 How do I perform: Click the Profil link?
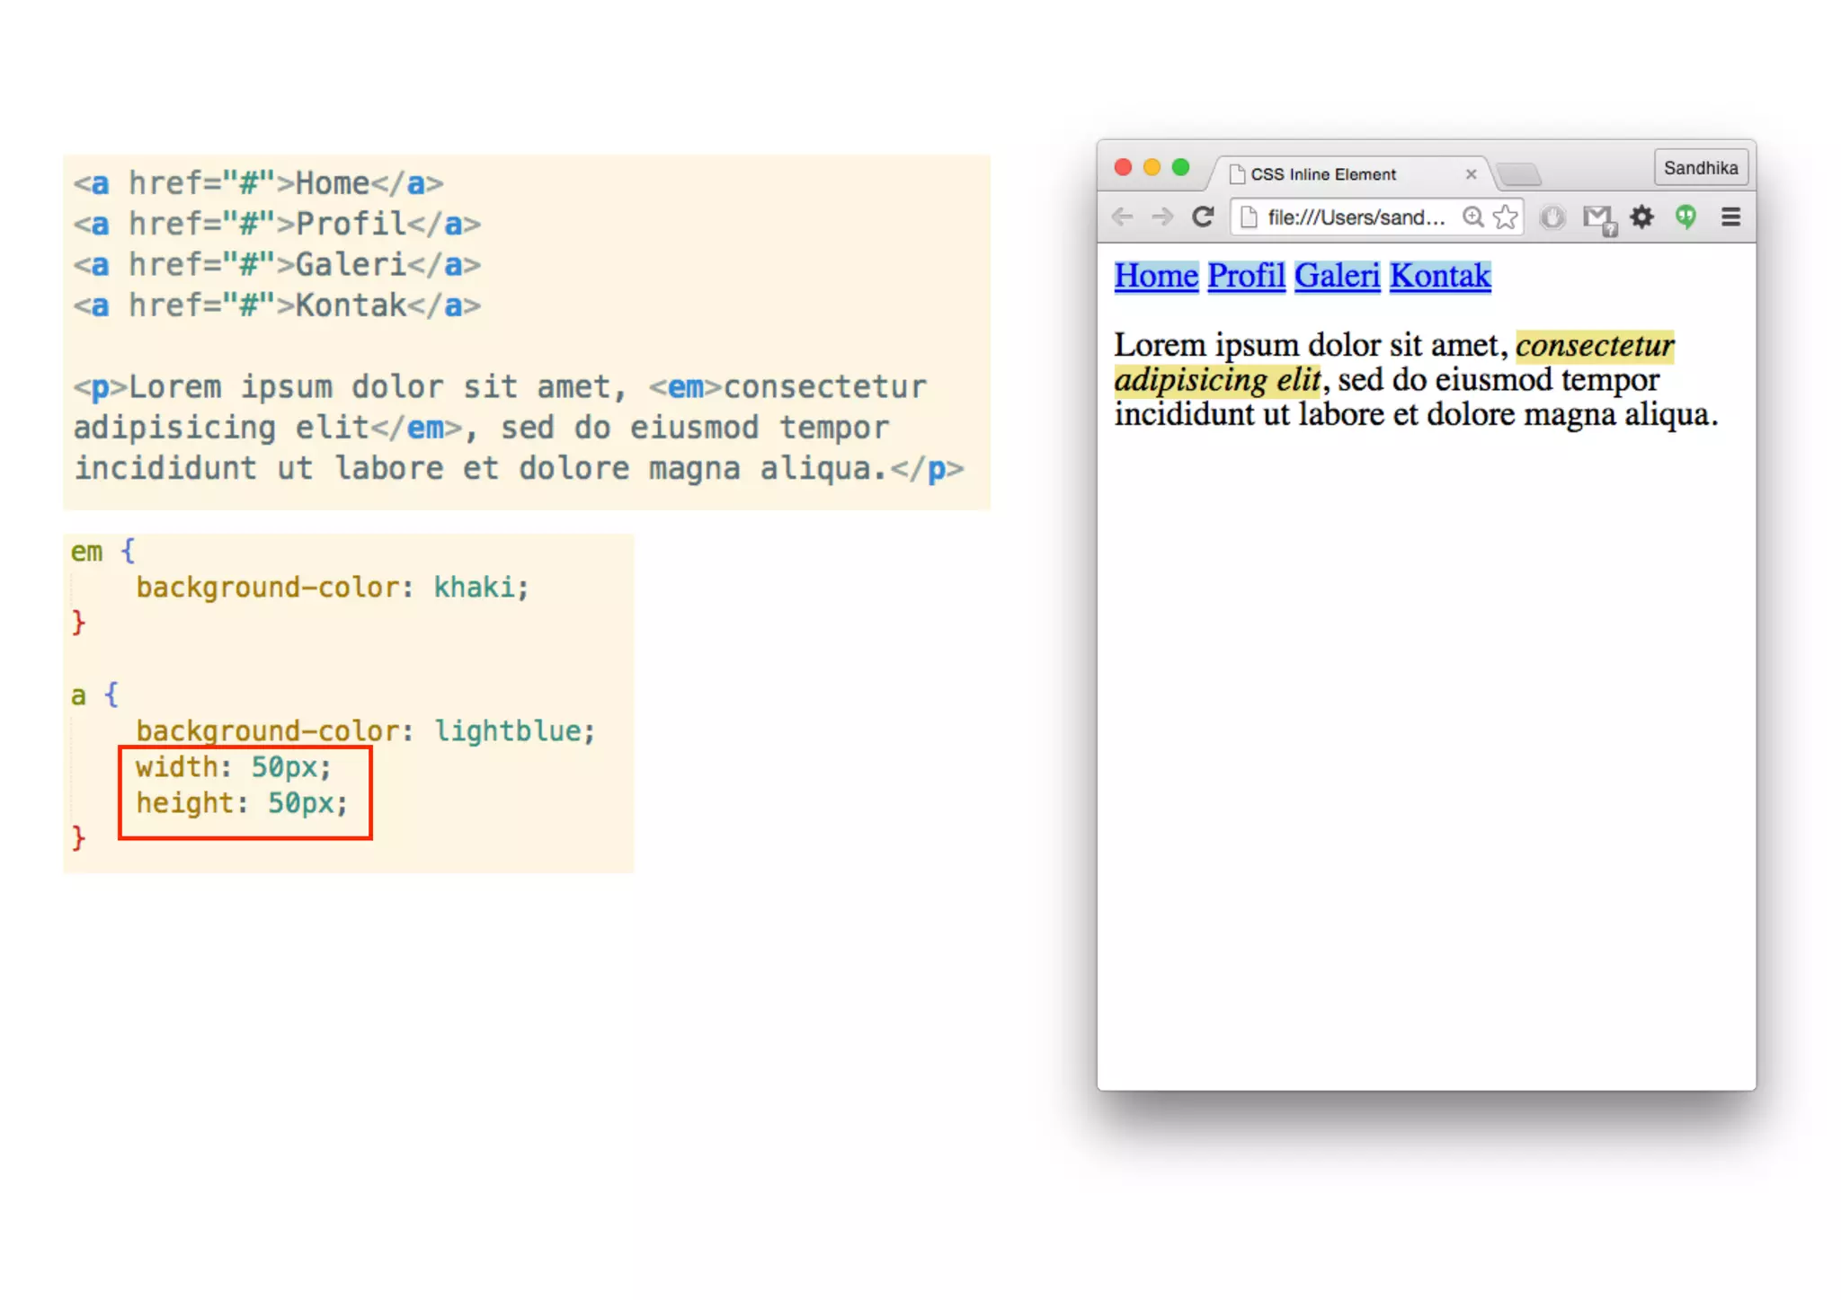[x=1246, y=276]
